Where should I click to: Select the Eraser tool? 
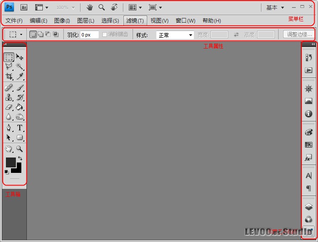point(9,107)
